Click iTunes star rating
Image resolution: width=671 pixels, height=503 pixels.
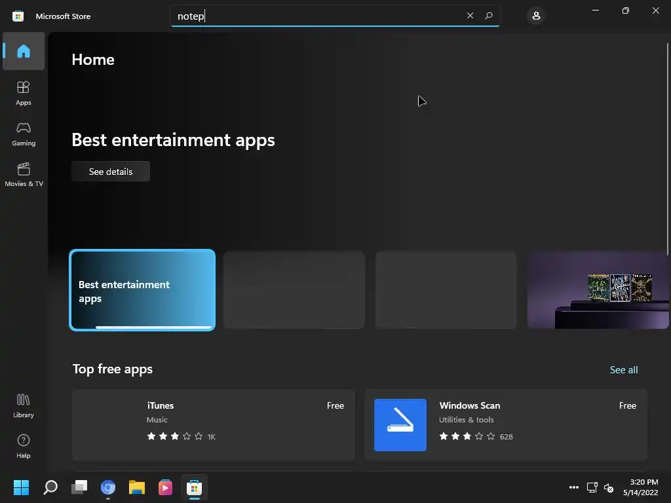pos(174,436)
